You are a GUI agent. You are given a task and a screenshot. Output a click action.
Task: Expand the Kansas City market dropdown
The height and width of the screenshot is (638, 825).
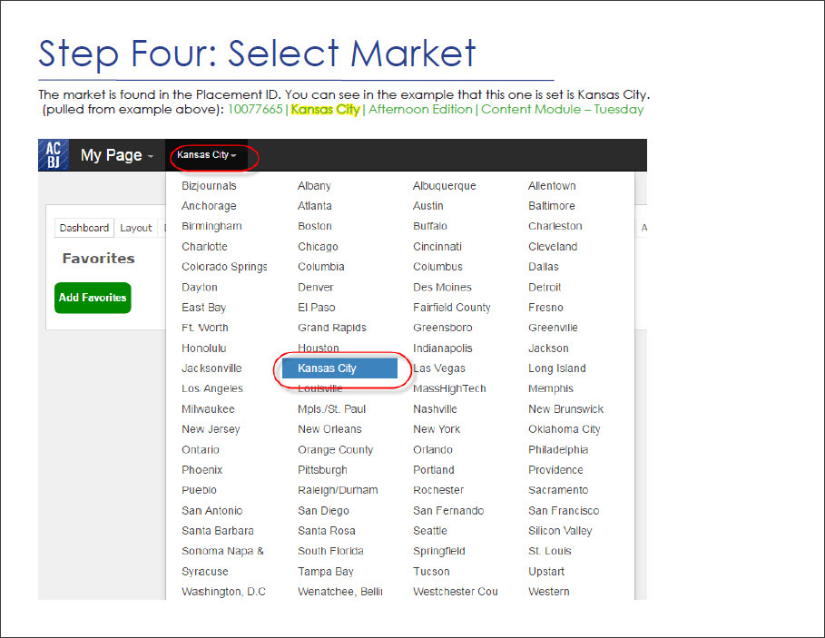(206, 155)
